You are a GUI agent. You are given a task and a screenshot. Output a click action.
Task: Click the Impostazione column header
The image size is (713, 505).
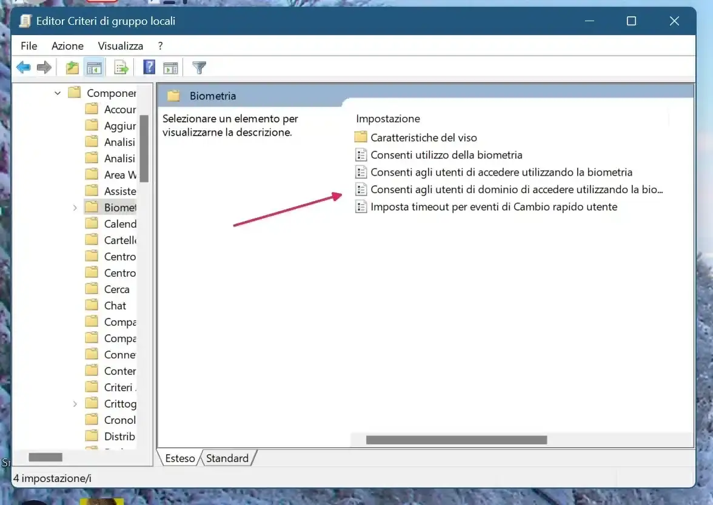coord(388,119)
